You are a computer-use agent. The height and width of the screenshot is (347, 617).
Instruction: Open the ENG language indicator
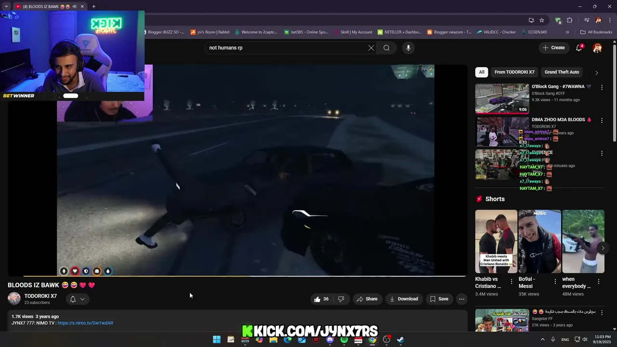point(565,339)
